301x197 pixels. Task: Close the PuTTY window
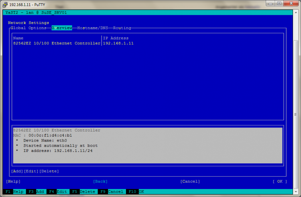(x=291, y=4)
